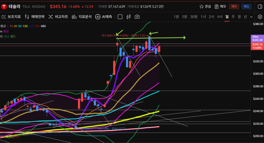
Task: Click the 테슬라 stock name
Action: click(x=14, y=6)
